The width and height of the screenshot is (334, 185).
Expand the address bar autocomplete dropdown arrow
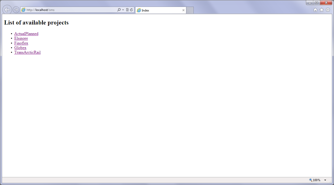tap(123, 10)
